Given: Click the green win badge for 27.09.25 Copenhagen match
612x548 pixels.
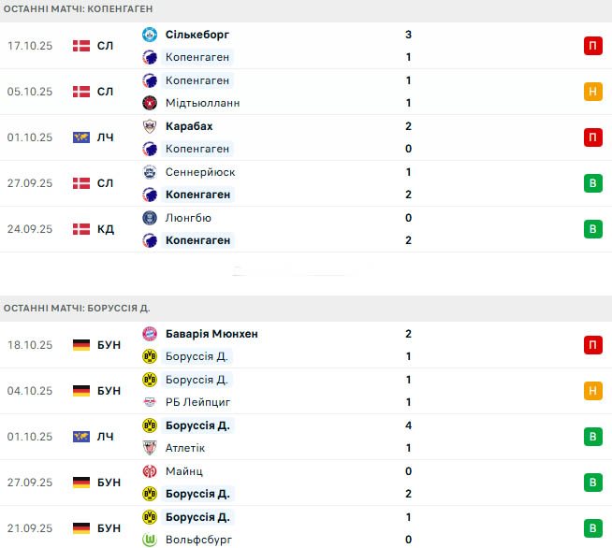Looking at the screenshot, I should [592, 183].
